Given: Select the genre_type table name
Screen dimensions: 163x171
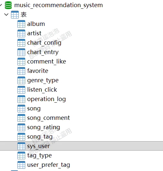Looking at the screenshot, I should 43,81.
